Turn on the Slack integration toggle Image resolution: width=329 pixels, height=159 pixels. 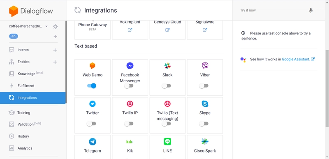166,86
